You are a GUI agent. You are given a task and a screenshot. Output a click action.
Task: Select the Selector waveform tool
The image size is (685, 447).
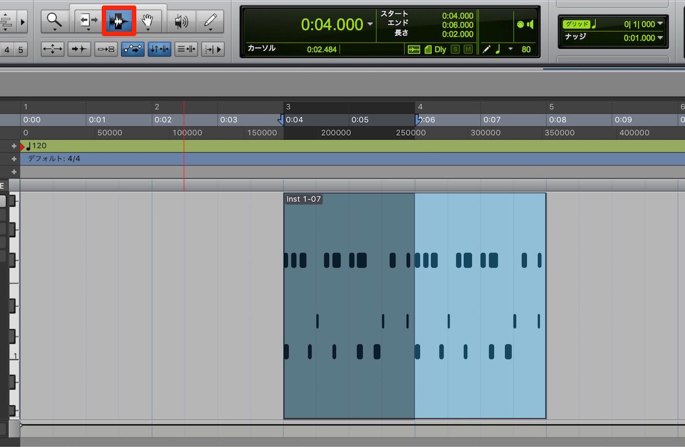point(119,21)
